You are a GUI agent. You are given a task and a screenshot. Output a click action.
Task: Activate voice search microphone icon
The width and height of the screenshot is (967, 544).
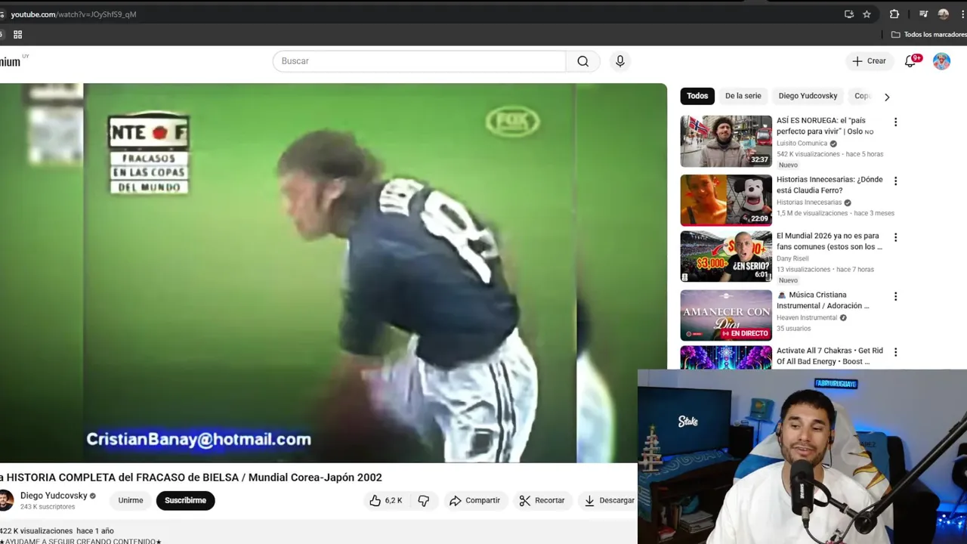click(x=620, y=61)
